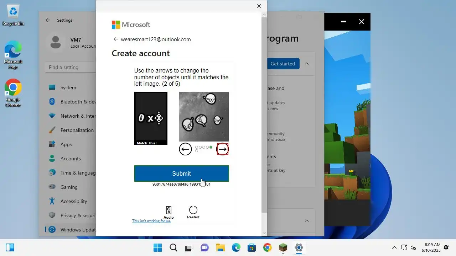Open Edge from the taskbar

pyautogui.click(x=236, y=247)
